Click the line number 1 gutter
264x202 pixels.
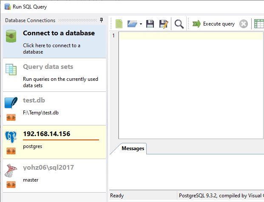[114, 36]
